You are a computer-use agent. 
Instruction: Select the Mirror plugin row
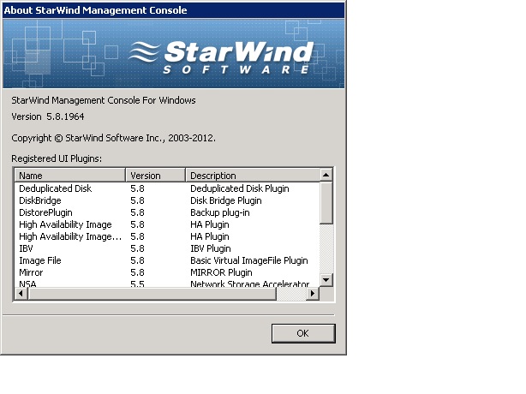coord(167,272)
